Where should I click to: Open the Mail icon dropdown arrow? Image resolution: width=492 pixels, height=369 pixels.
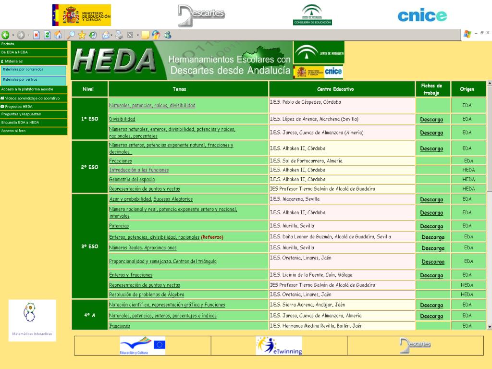[x=111, y=35]
